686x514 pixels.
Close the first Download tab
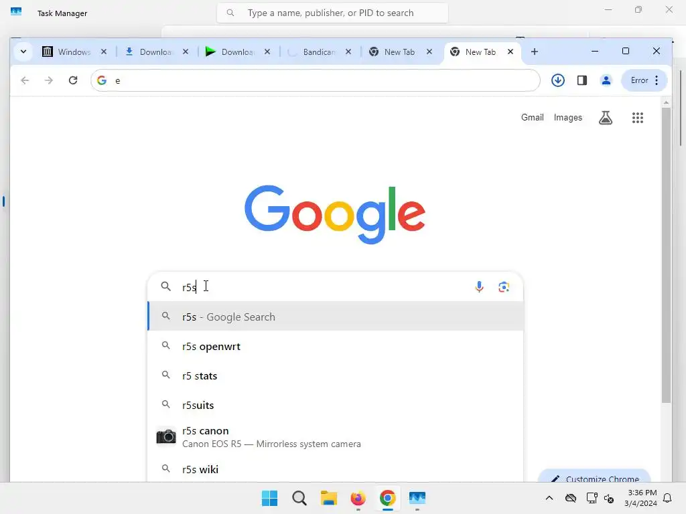186,52
